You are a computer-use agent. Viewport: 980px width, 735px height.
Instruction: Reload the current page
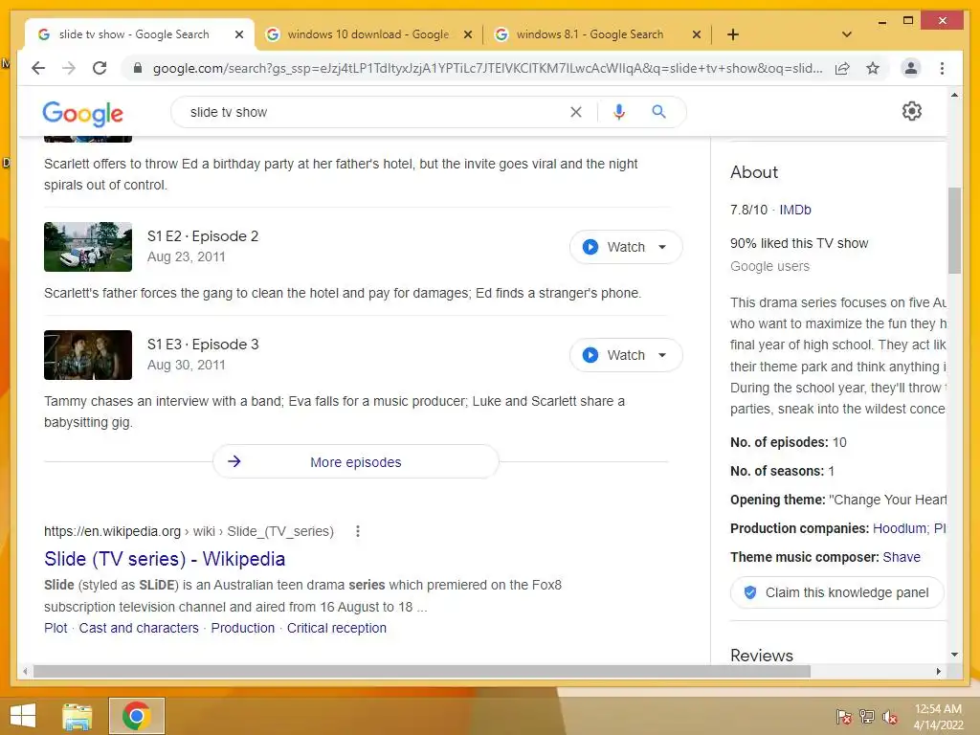[x=100, y=68]
